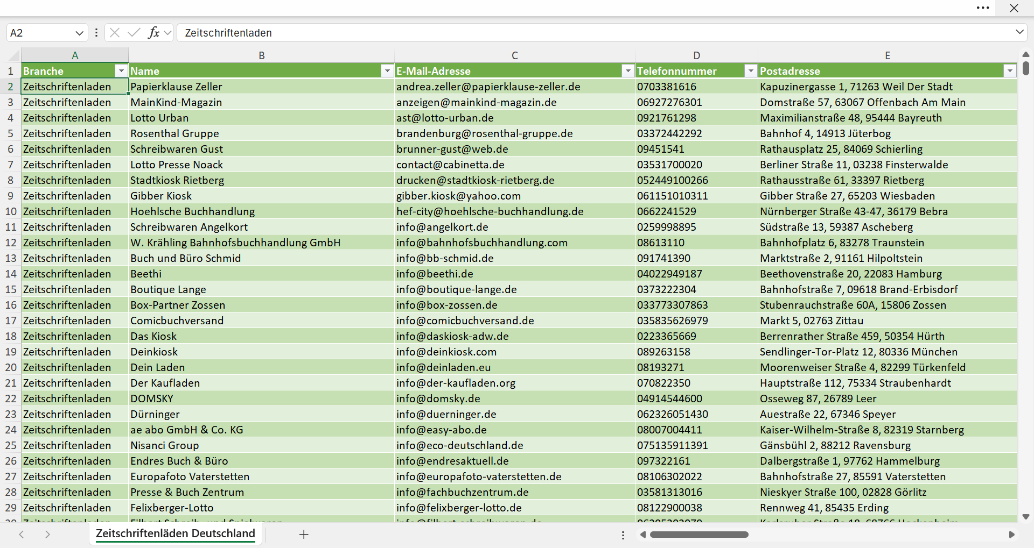Screen dimensions: 1034x548
Task: Cancel formula entry with the X icon
Action: coord(115,33)
